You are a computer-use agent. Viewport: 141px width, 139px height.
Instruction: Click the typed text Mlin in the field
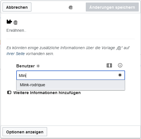click(22, 76)
